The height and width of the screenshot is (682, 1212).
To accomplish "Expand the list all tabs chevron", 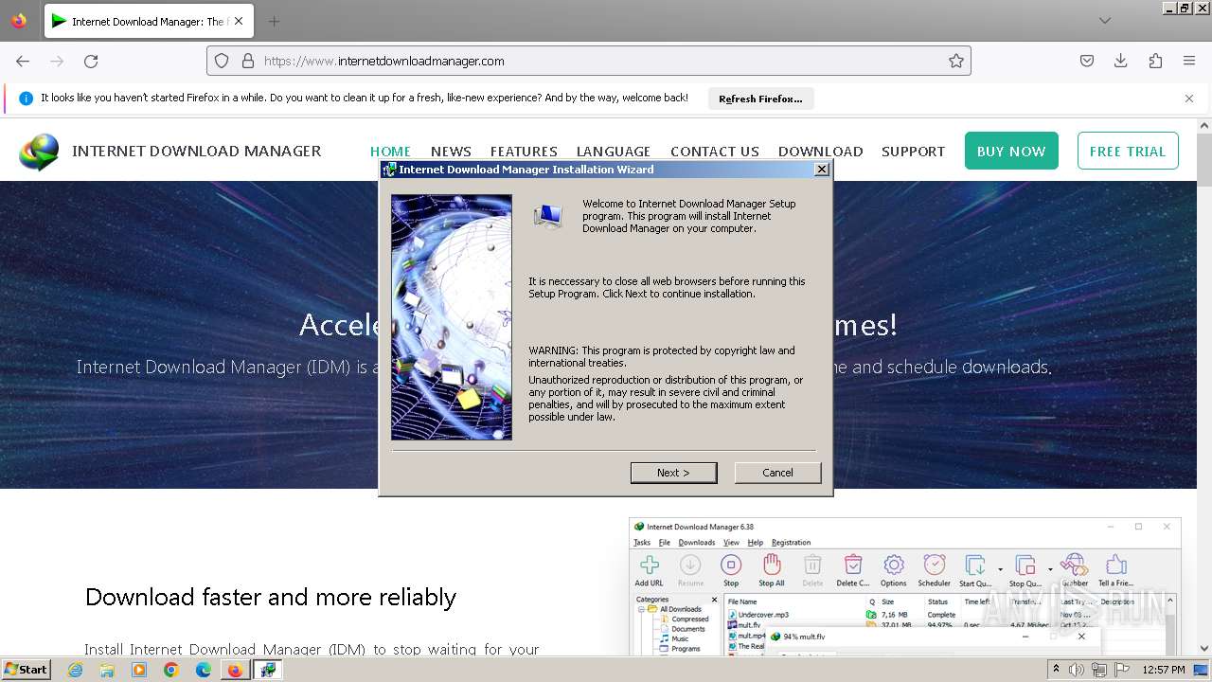I will (x=1105, y=21).
